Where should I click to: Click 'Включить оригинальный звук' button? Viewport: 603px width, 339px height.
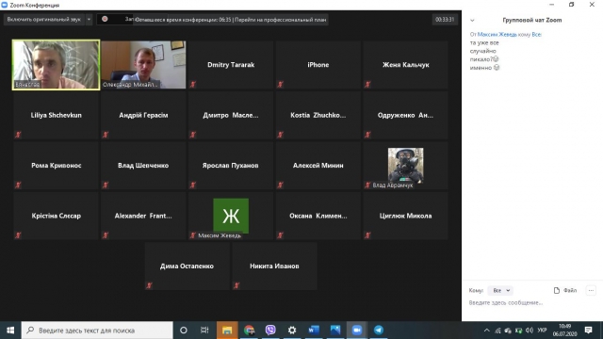[44, 19]
